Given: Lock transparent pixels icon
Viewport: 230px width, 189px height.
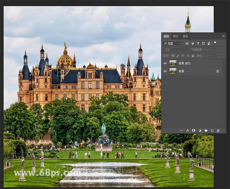Looking at the screenshot, I should [x=173, y=56].
